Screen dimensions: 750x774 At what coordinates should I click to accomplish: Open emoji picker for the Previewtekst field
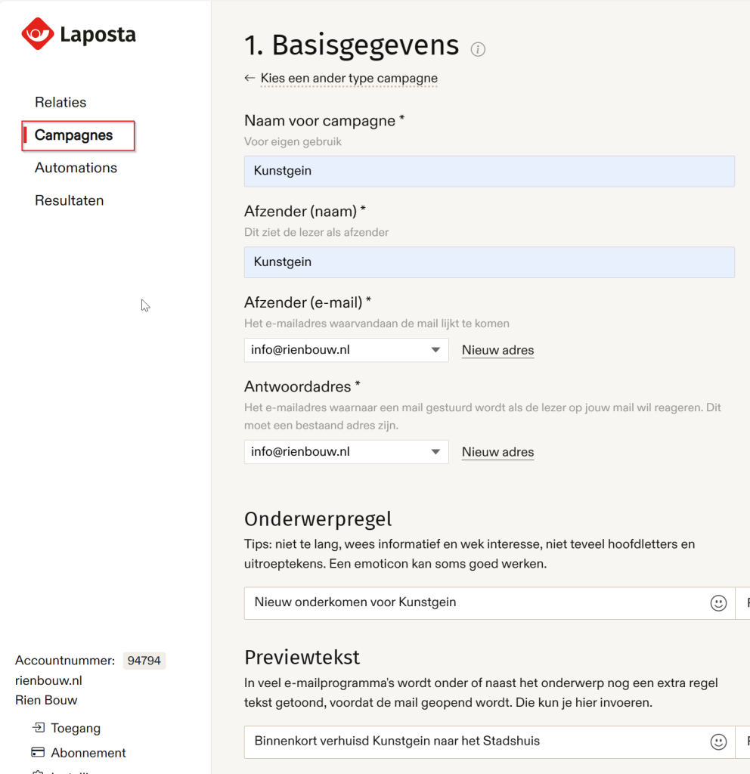(x=718, y=741)
